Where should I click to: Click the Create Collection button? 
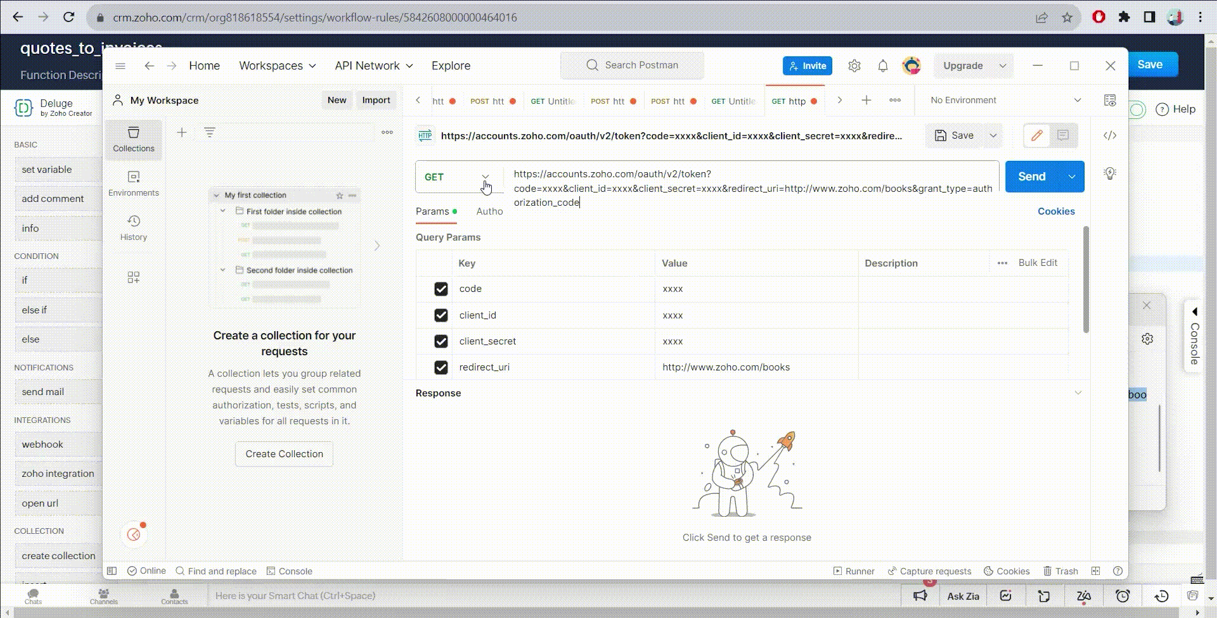coord(284,454)
